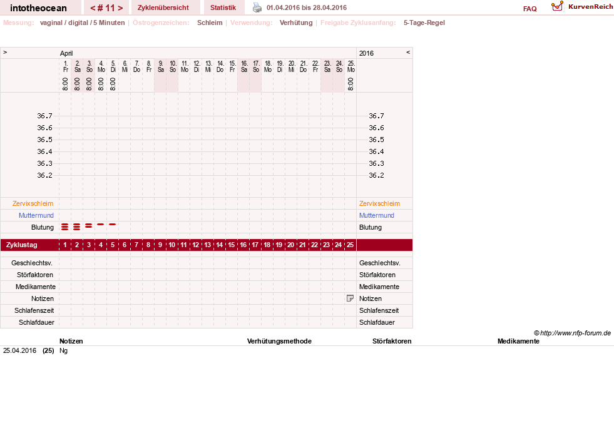Click the 5-Tage-Regel setting text

pyautogui.click(x=424, y=23)
